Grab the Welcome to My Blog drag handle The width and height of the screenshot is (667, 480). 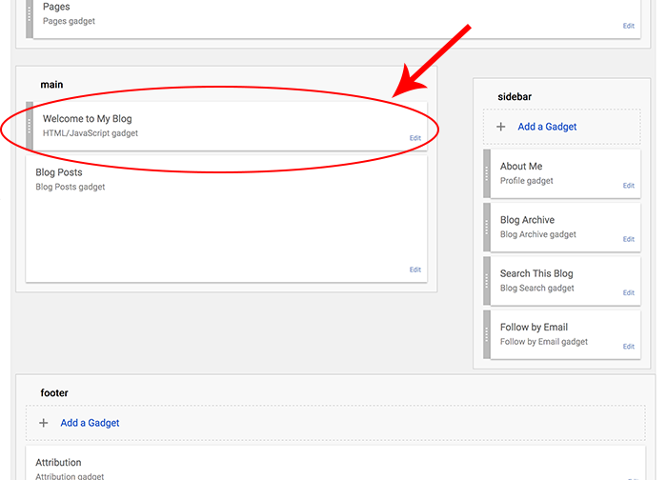click(30, 126)
